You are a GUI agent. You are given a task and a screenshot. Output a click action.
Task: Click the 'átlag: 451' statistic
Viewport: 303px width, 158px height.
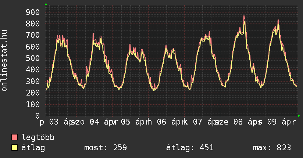[x=190, y=148]
